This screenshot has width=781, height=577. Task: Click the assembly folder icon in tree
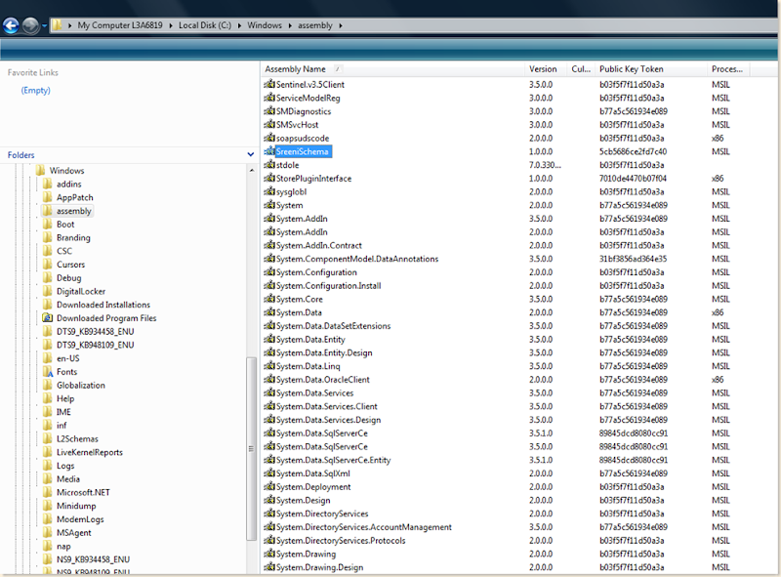coord(47,211)
